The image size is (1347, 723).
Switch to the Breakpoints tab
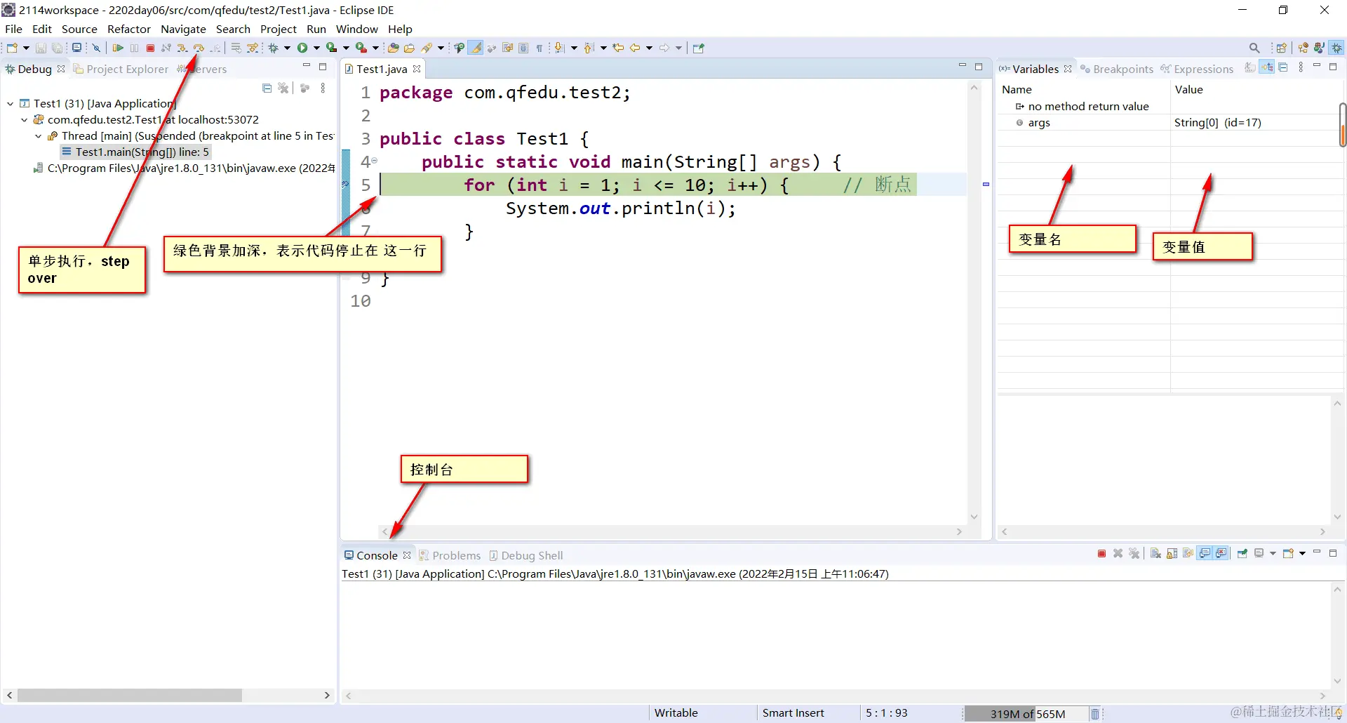pos(1117,69)
